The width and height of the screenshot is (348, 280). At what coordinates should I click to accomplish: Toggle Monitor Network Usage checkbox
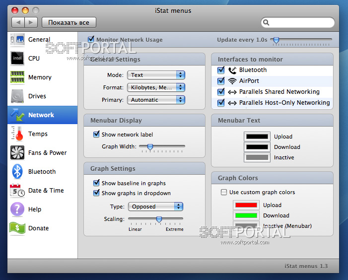[91, 39]
